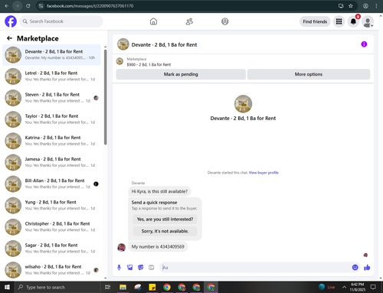Image resolution: width=383 pixels, height=293 pixels.
Task: Open the Friends icon in top navigation
Action: (189, 21)
